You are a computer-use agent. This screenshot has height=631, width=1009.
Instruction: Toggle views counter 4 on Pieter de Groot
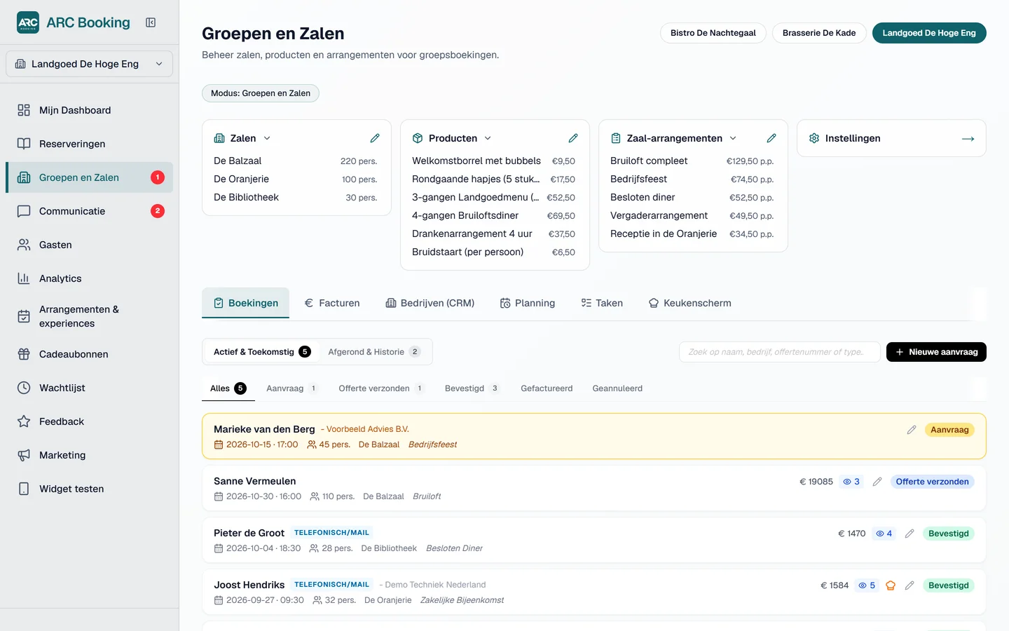(x=884, y=534)
